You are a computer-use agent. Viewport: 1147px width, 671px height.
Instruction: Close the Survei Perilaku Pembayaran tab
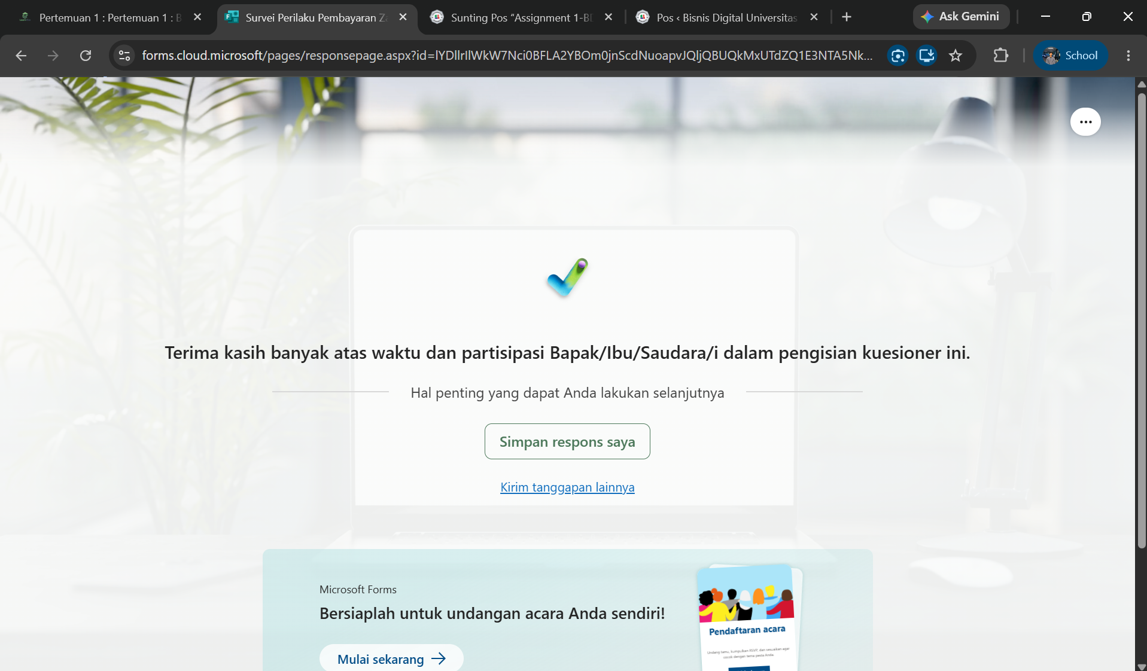coord(403,17)
